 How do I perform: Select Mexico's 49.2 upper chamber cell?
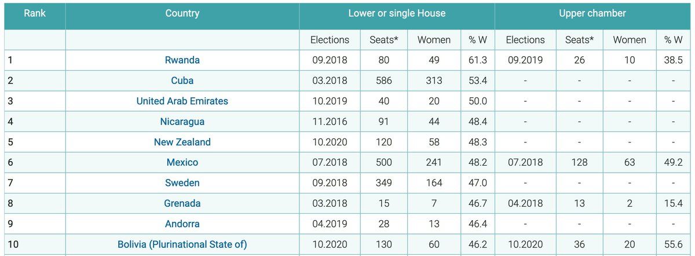[673, 162]
